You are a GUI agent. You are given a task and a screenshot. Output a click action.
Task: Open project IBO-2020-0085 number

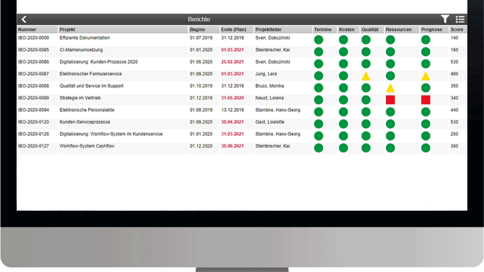33,50
